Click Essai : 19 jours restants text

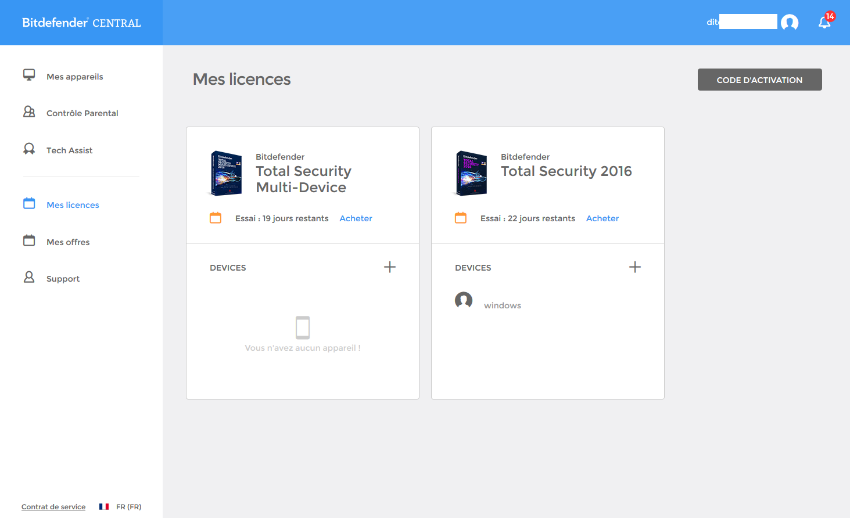(282, 218)
